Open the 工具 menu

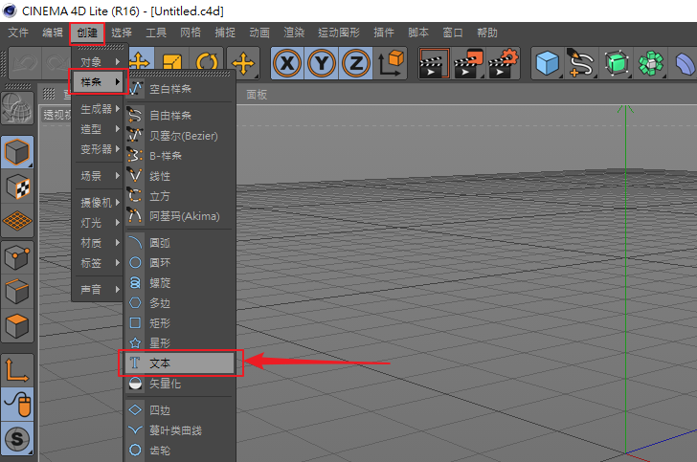tap(156, 33)
